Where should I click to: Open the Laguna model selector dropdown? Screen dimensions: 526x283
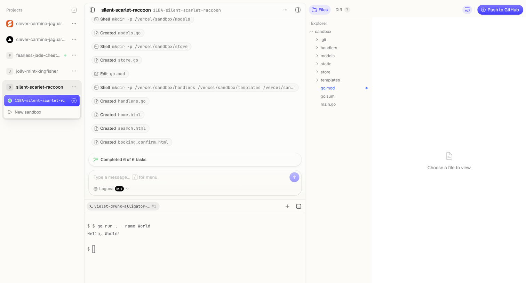pyautogui.click(x=111, y=189)
